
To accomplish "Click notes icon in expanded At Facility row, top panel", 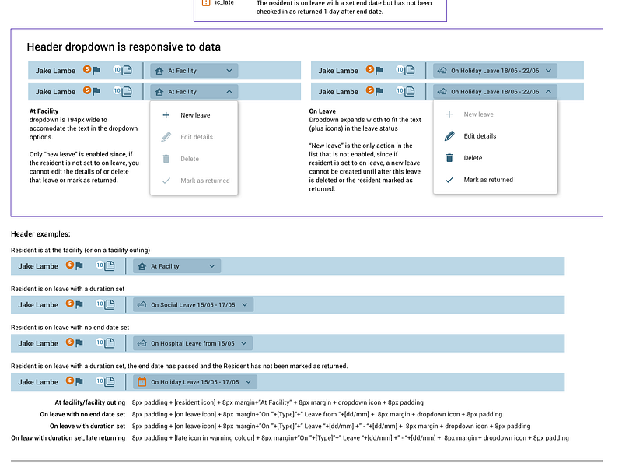I will (x=127, y=91).
